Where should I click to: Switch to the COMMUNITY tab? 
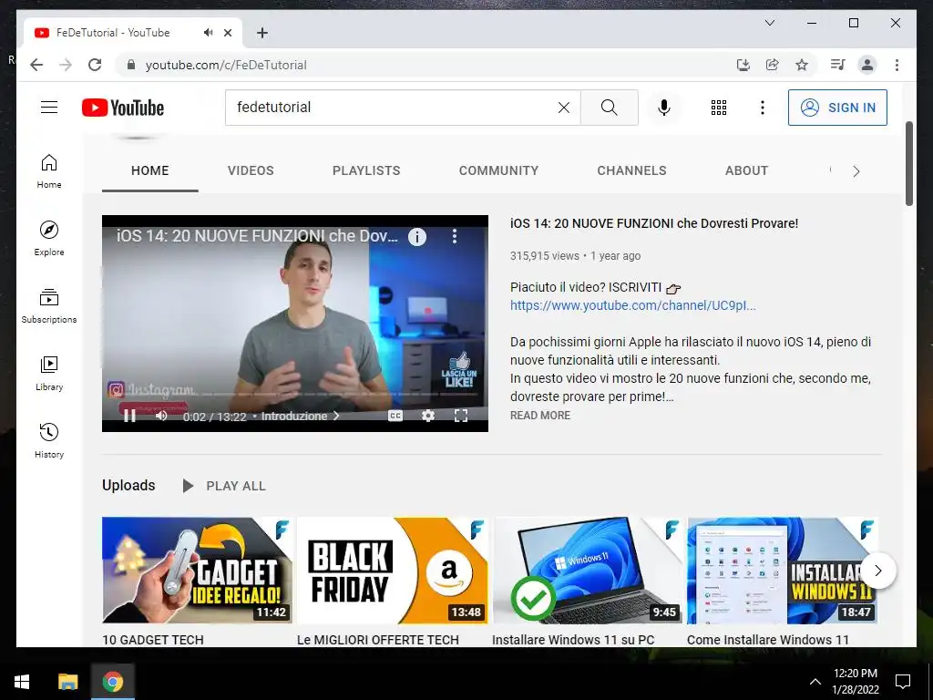point(498,170)
